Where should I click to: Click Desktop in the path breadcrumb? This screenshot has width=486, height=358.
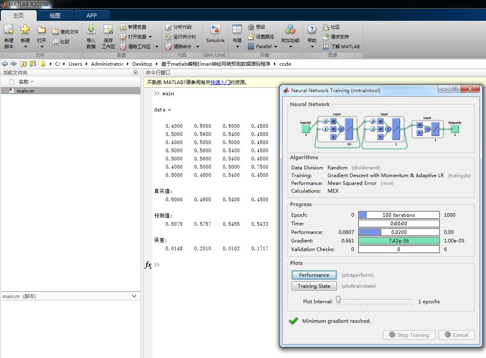tap(142, 64)
